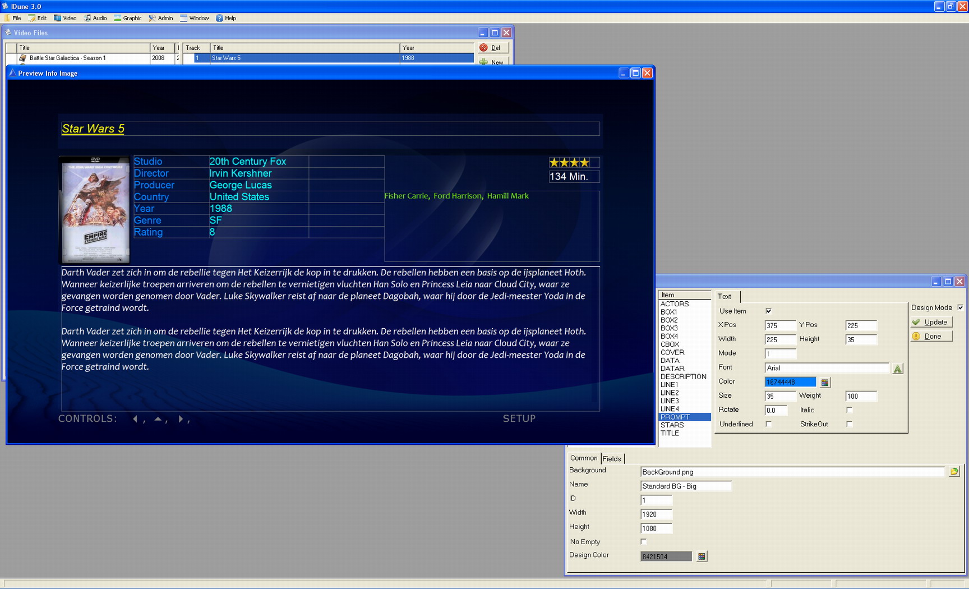Select DESCRIPTION in the Item list
The image size is (969, 589).
(x=685, y=377)
